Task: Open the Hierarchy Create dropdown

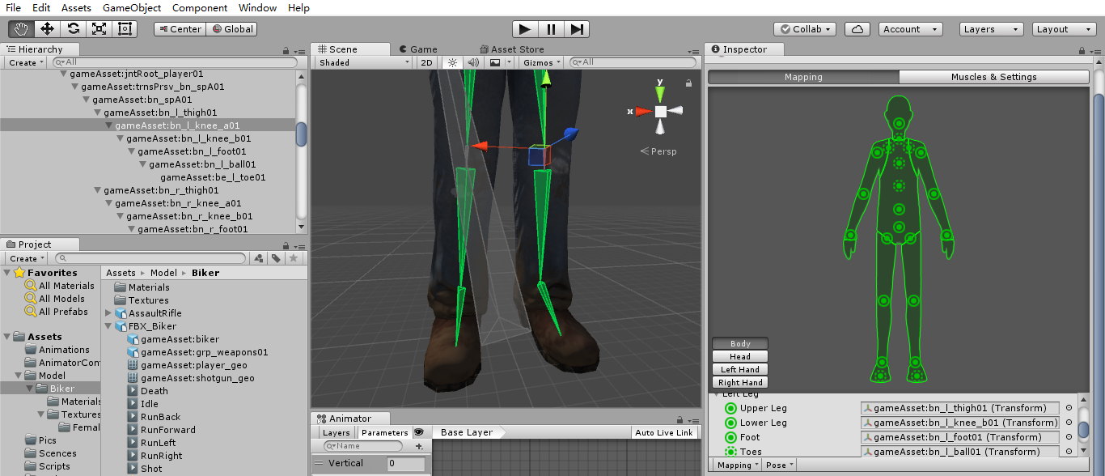Action: click(x=26, y=62)
